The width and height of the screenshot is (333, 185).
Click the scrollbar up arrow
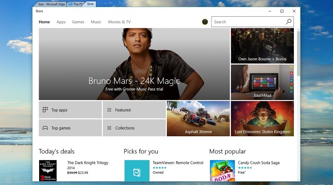pos(298,30)
